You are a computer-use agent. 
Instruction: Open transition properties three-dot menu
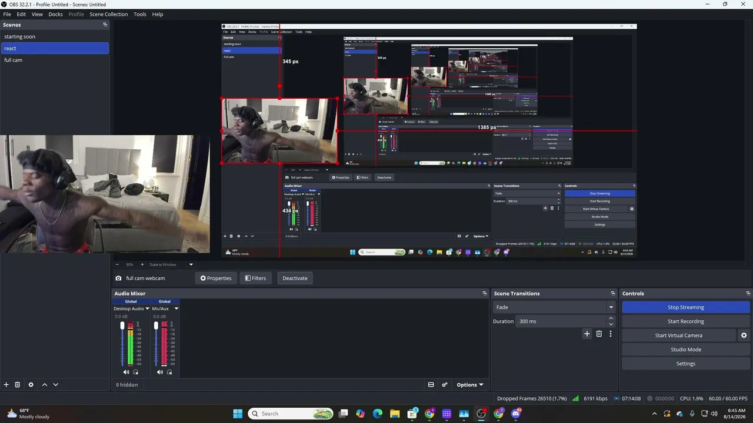(611, 334)
